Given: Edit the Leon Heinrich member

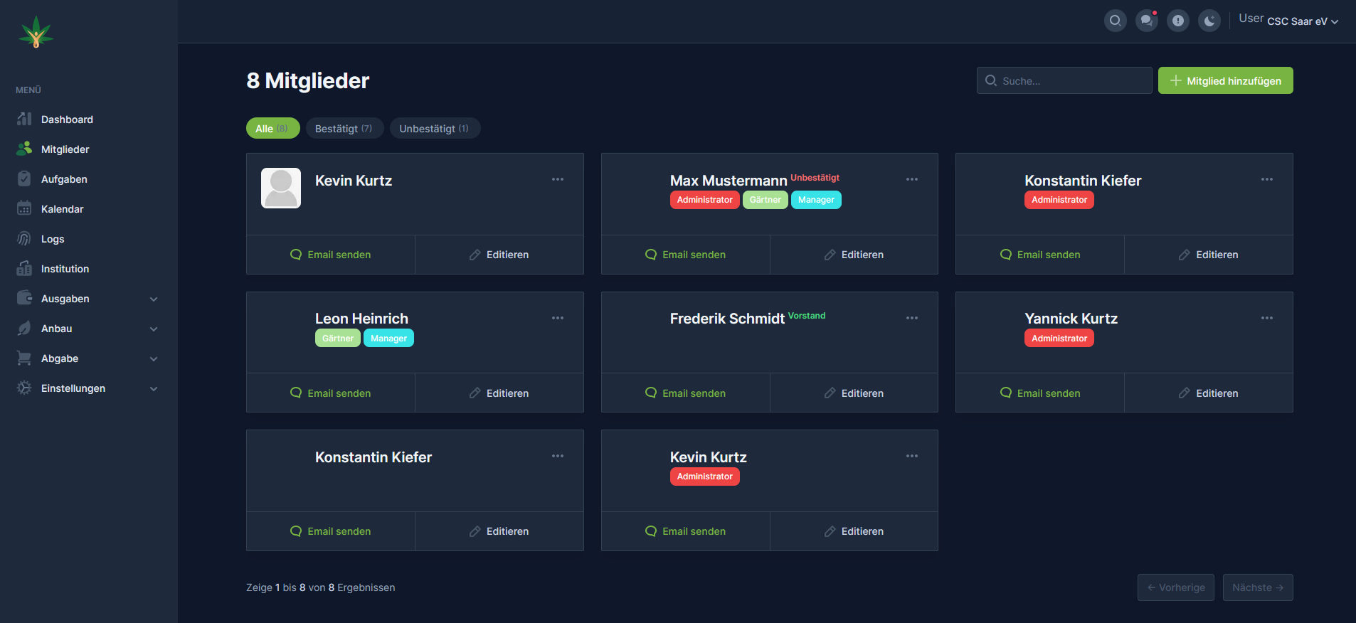Looking at the screenshot, I should [x=499, y=393].
